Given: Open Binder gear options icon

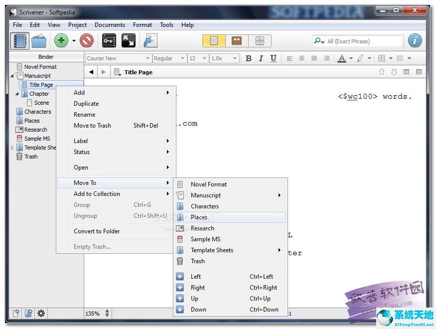Looking at the screenshot, I should pos(41,314).
